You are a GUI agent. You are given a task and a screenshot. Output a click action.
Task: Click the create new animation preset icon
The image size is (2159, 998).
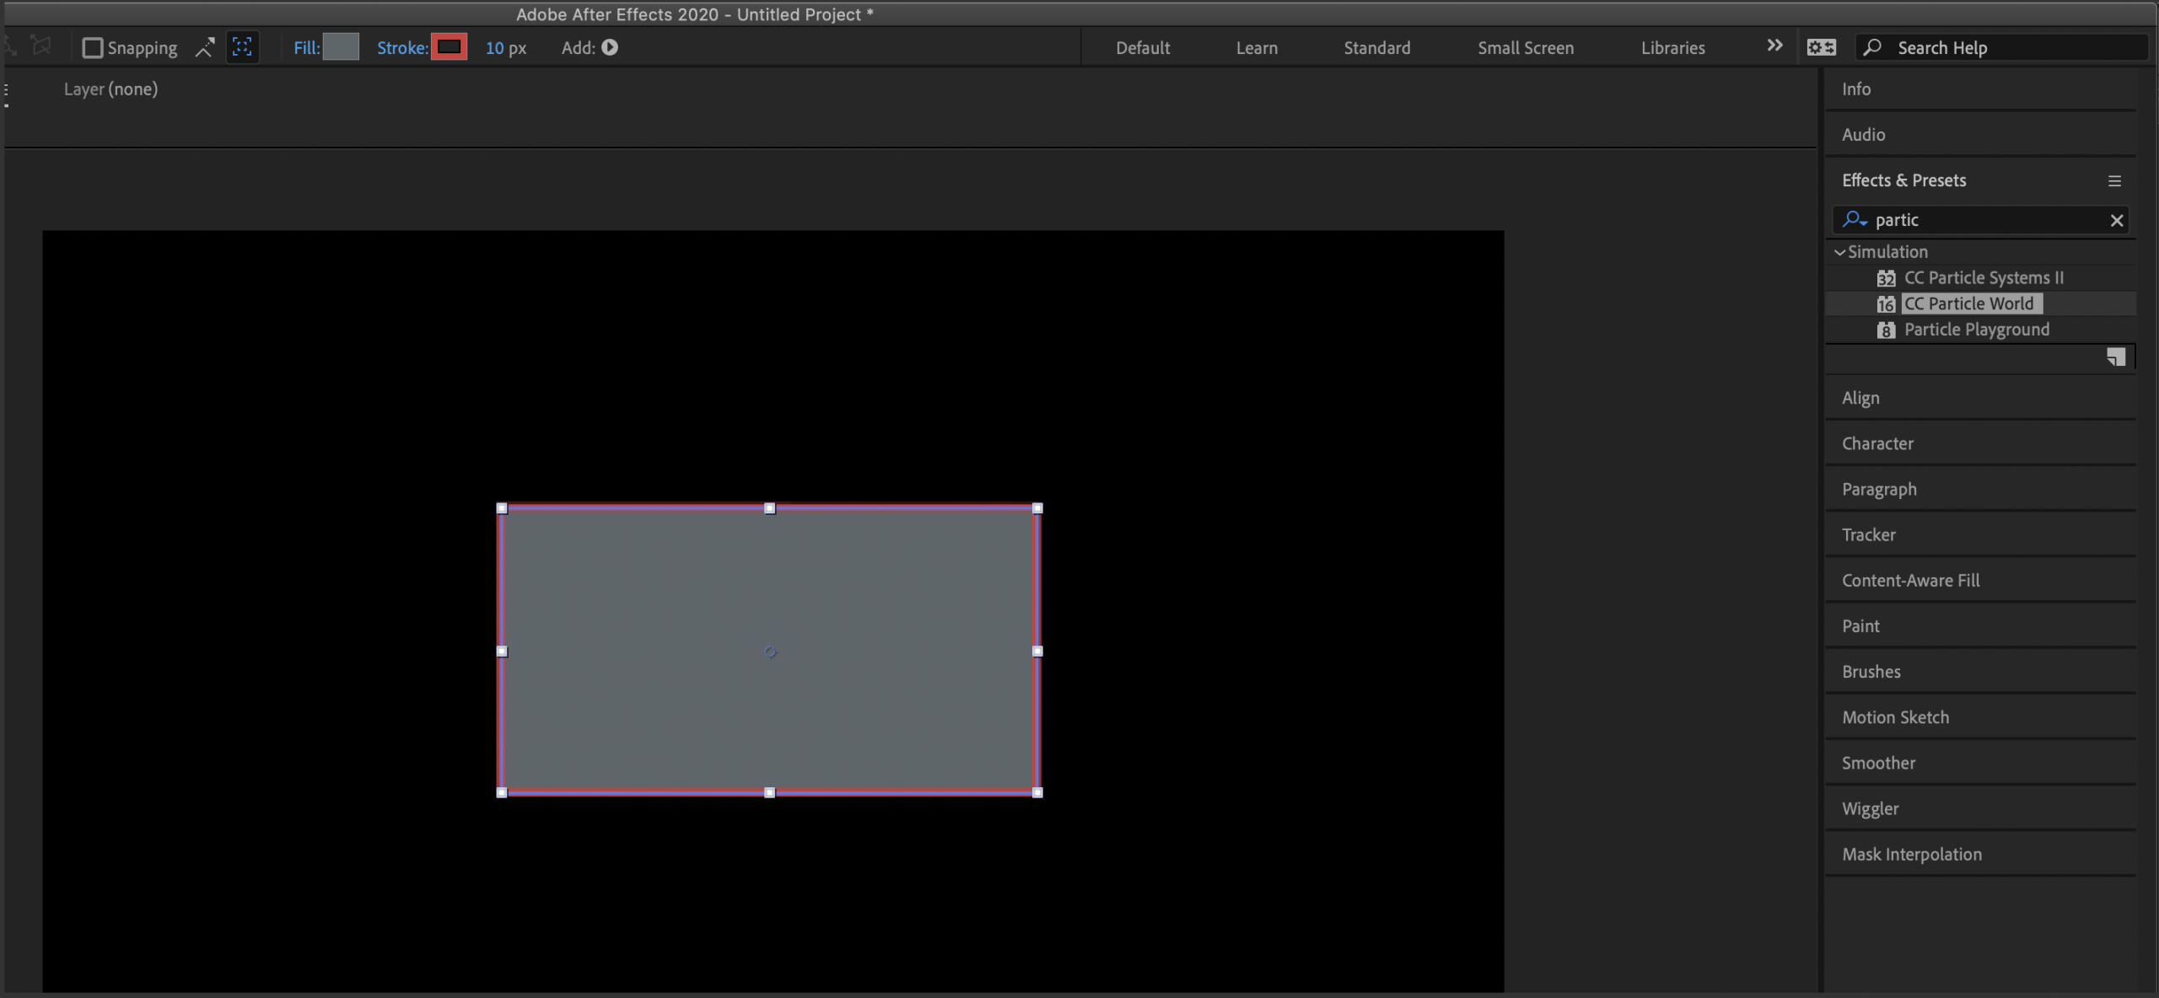coord(2115,357)
